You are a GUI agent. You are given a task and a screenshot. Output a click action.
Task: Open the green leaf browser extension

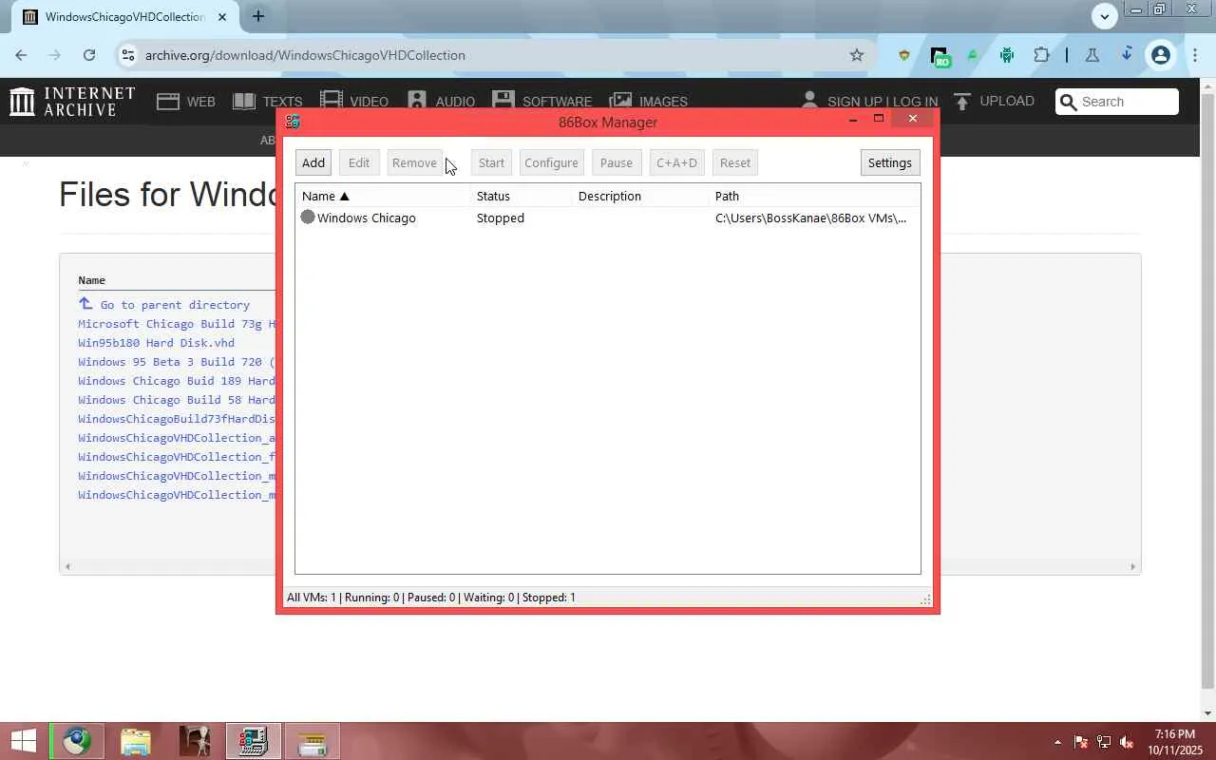pos(972,55)
